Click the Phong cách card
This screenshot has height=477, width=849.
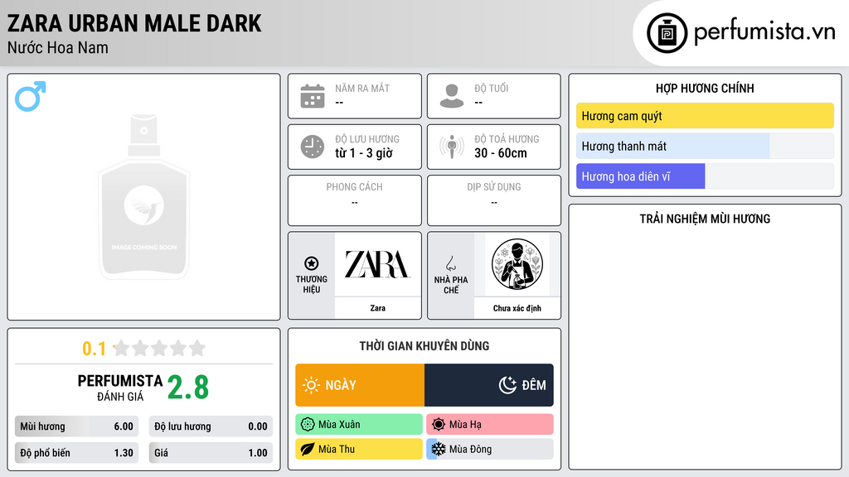click(x=355, y=200)
